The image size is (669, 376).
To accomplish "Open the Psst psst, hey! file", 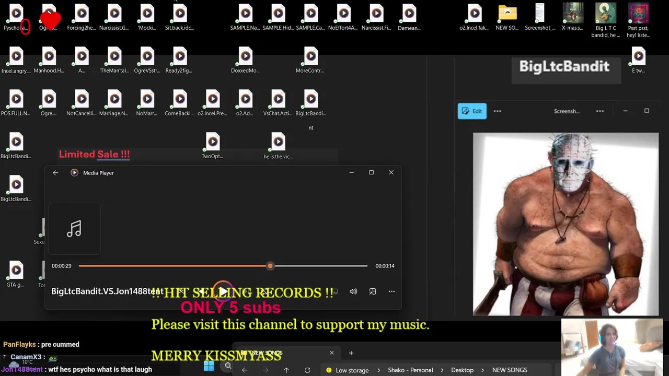I will coord(638,21).
